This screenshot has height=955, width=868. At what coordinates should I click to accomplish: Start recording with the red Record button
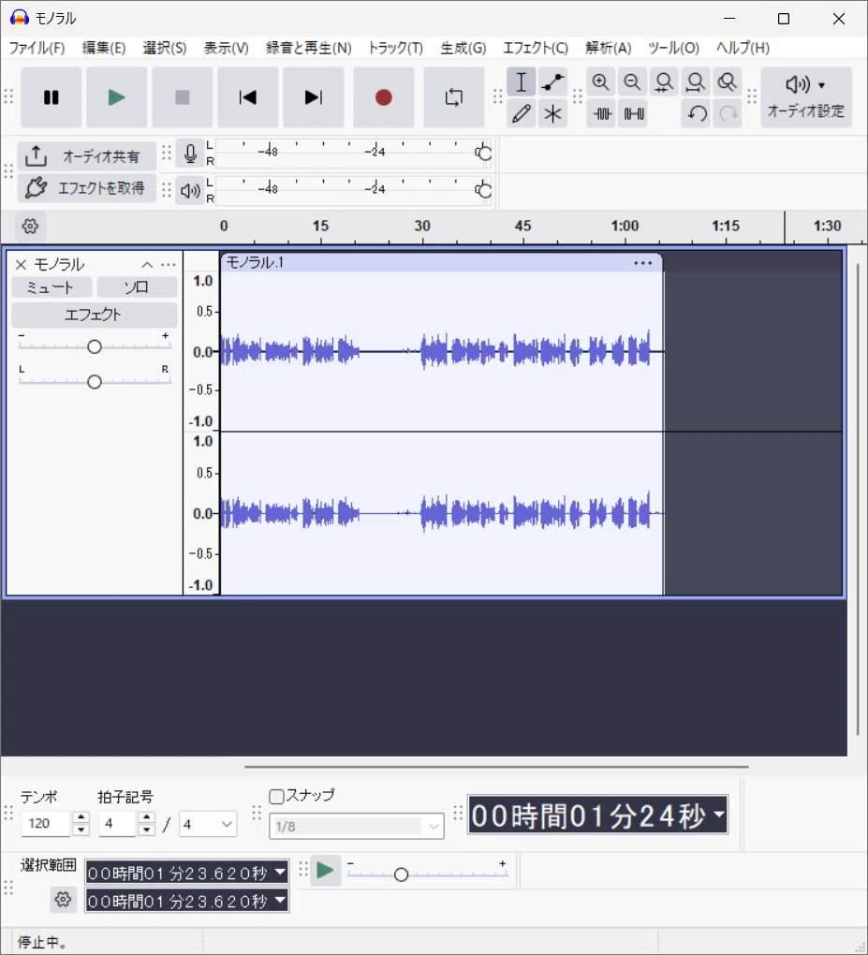coord(383,97)
